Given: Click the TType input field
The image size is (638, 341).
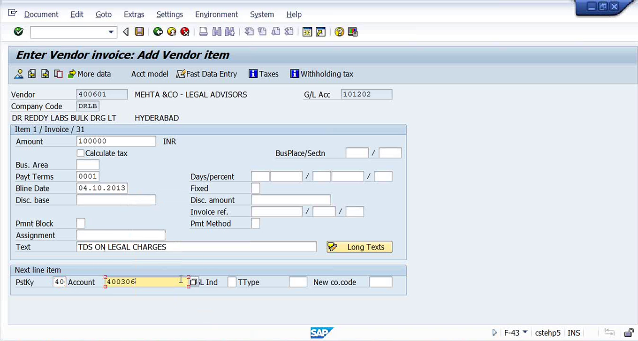Looking at the screenshot, I should 298,282.
